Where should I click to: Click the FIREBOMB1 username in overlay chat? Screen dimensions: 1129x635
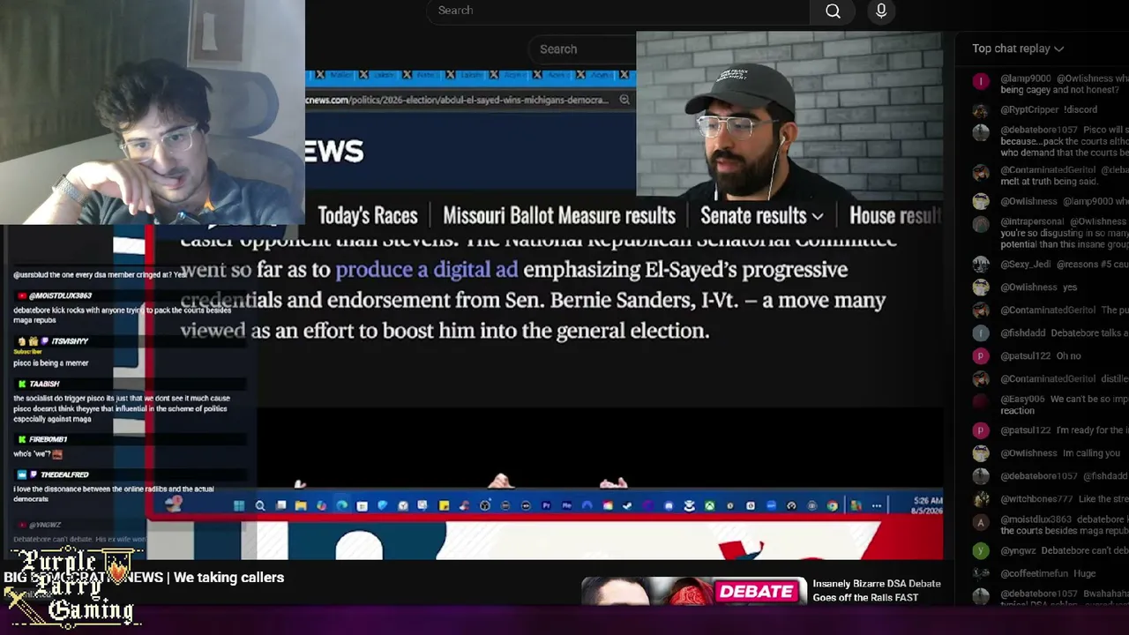click(48, 439)
